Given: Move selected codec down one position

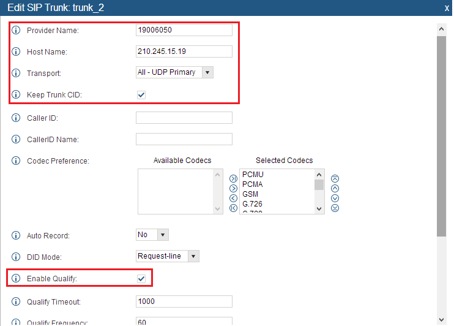Looking at the screenshot, I should (335, 198).
